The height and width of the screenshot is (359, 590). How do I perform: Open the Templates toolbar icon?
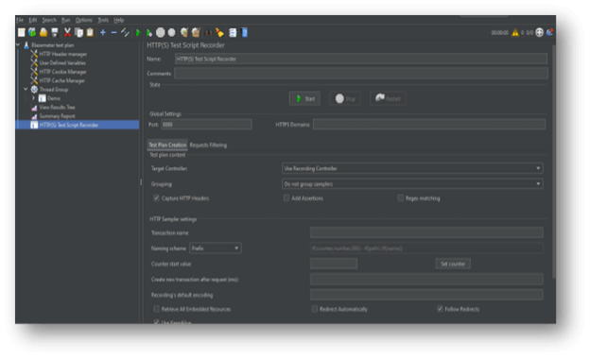[32, 33]
